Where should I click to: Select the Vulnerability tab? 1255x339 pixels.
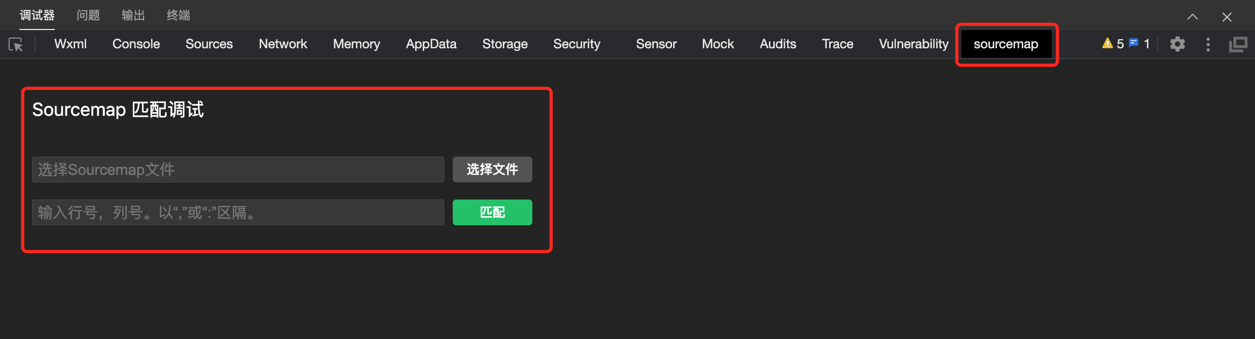tap(914, 44)
